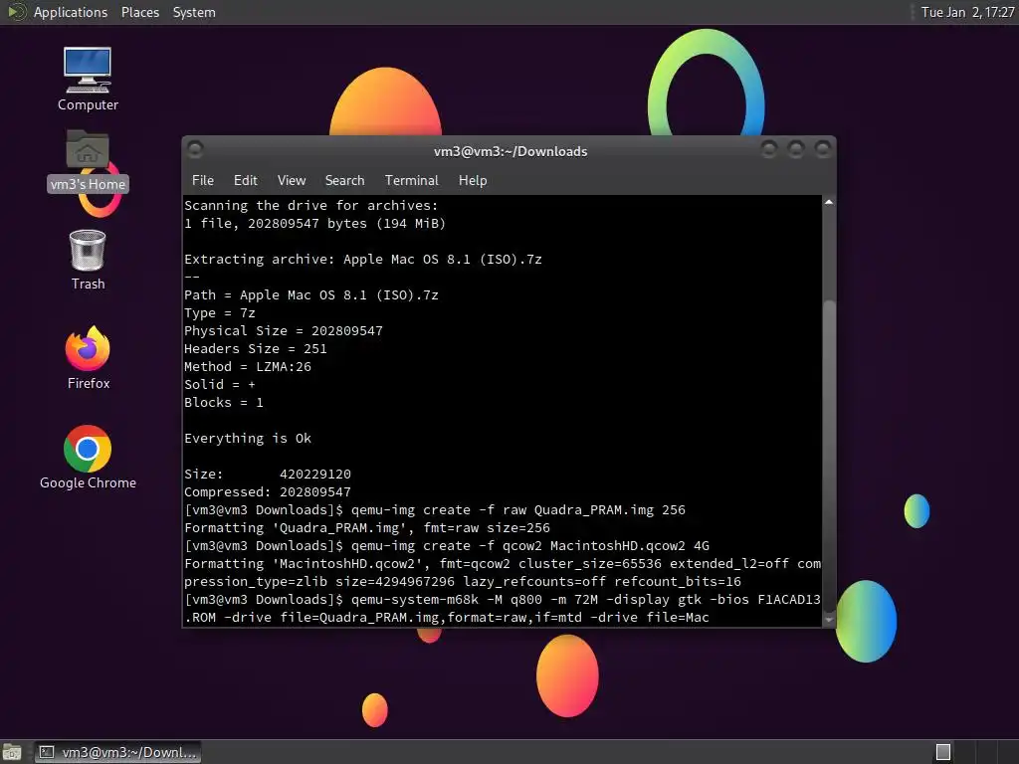Click the 'Solid = +' line
Image resolution: width=1019 pixels, height=764 pixels.
220,385
